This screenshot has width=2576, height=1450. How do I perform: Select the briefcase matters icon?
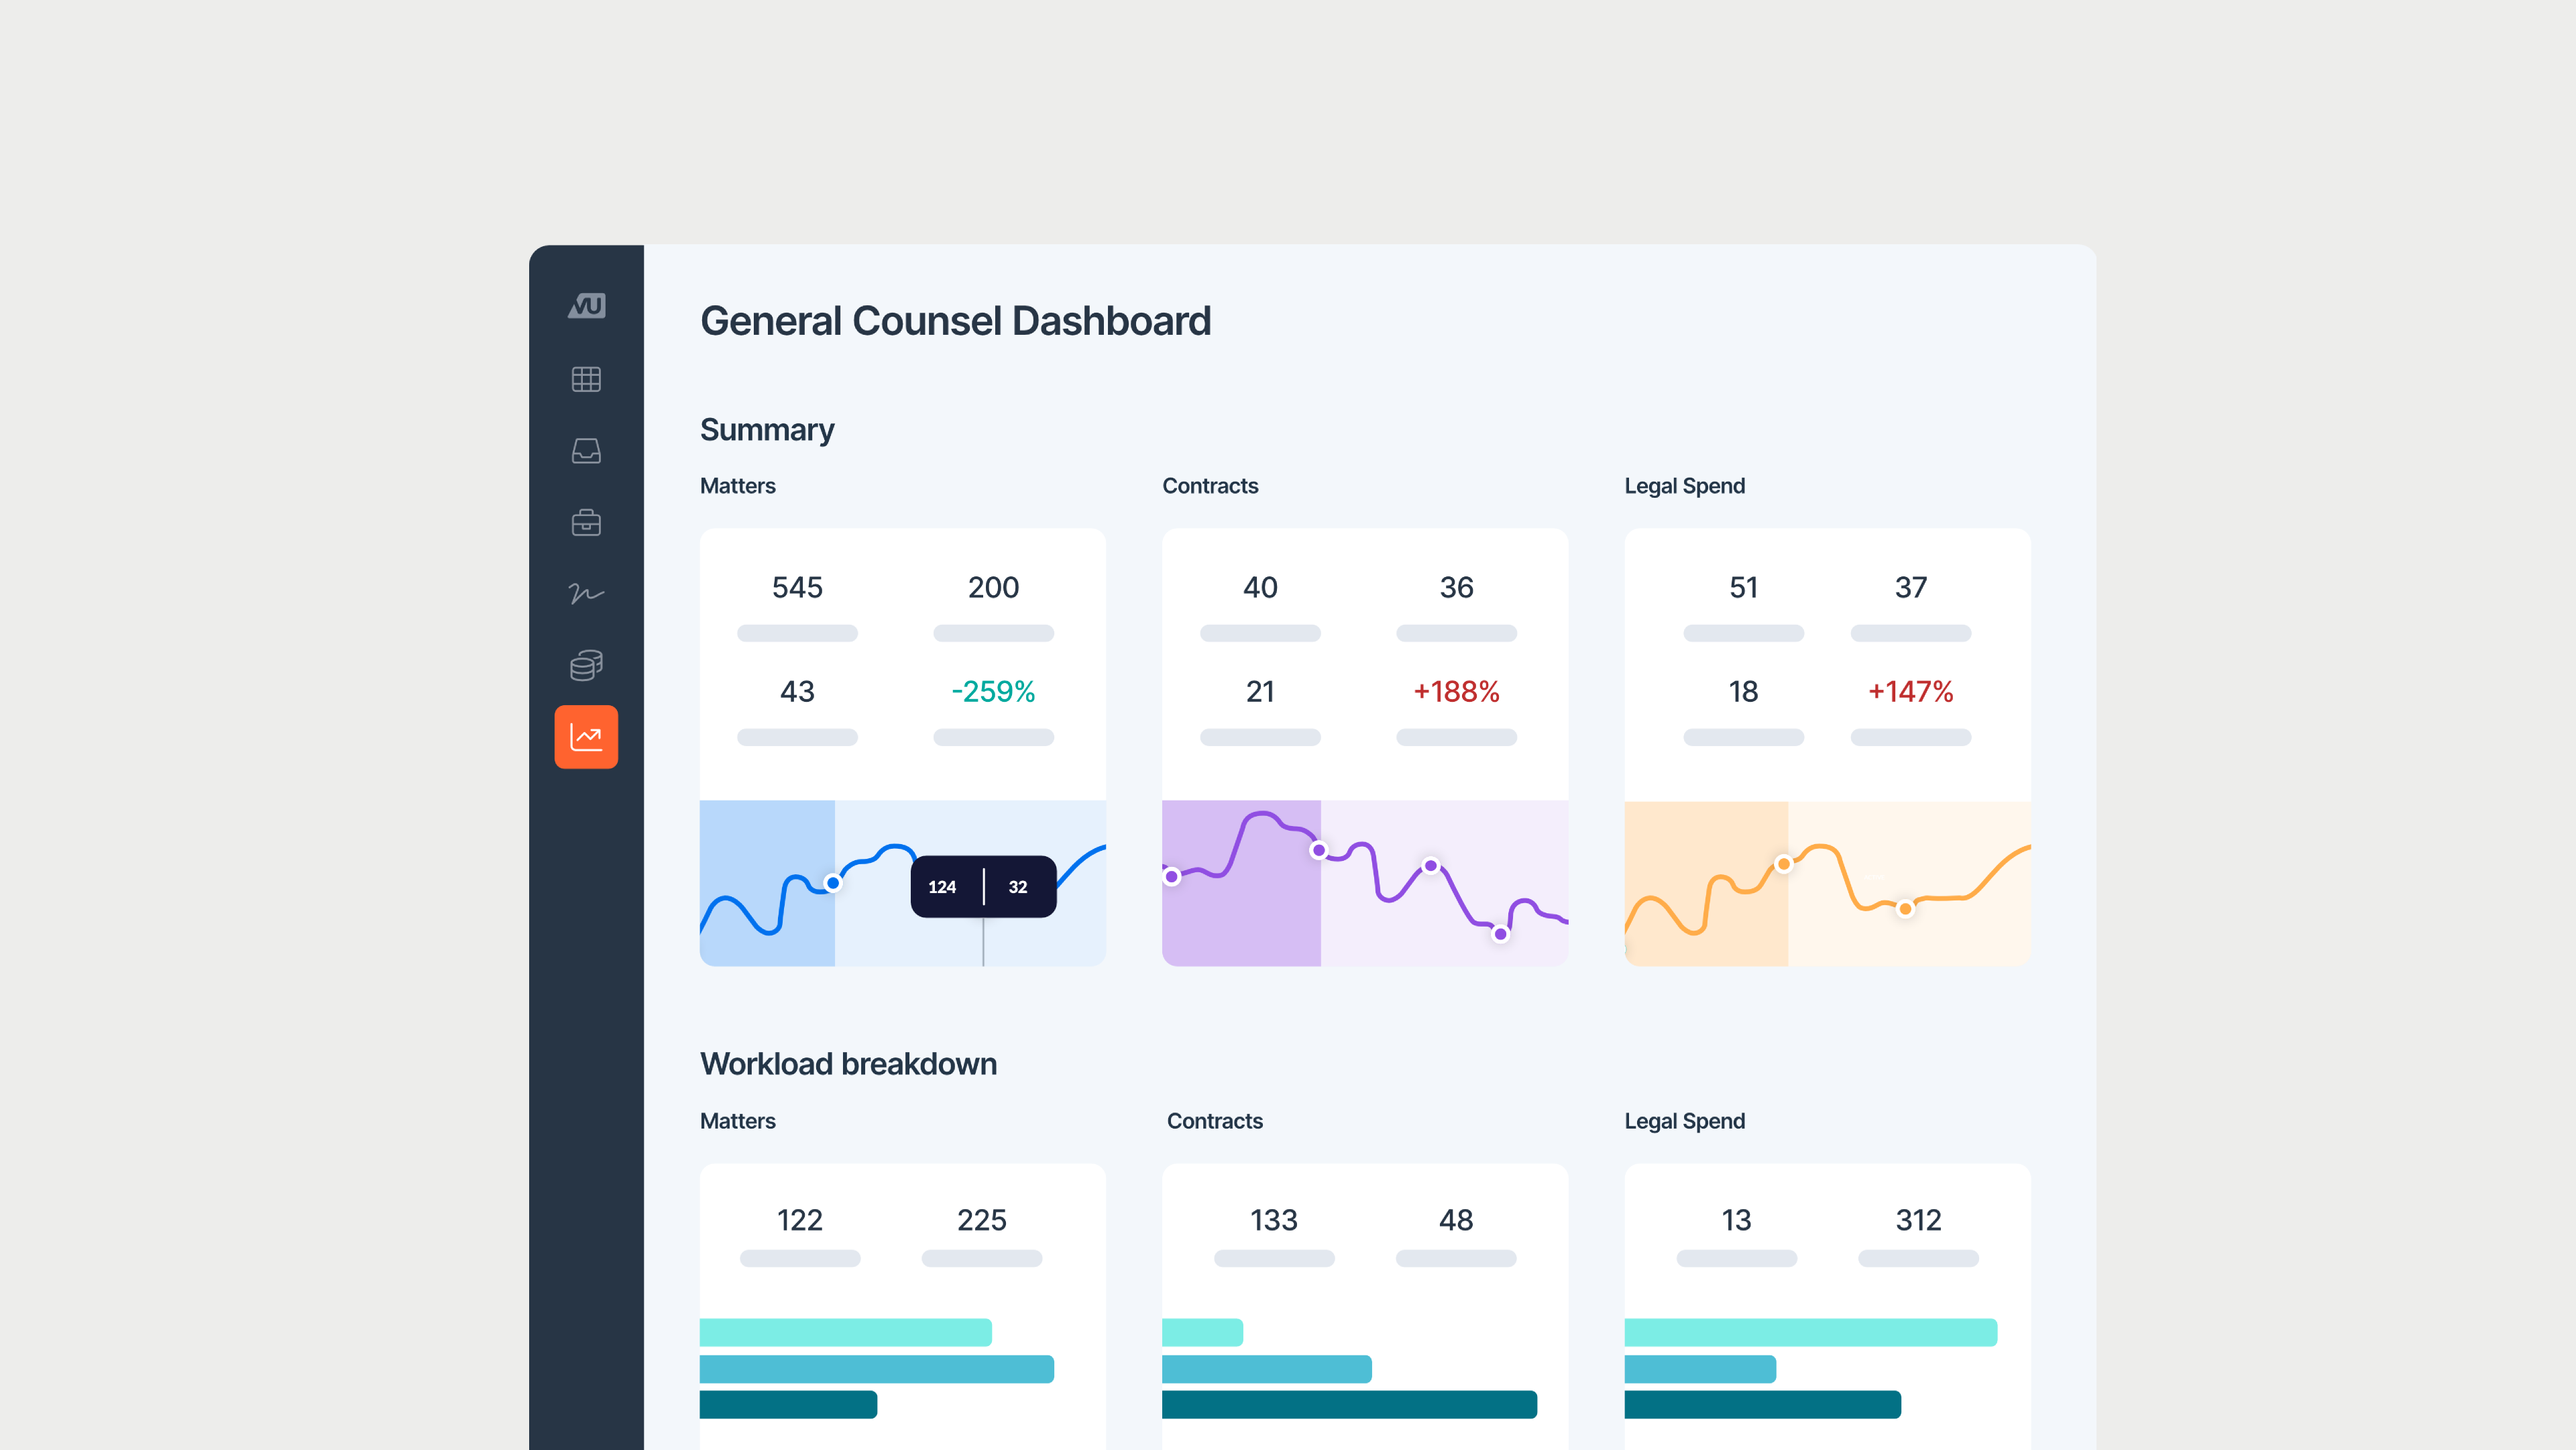(x=586, y=522)
